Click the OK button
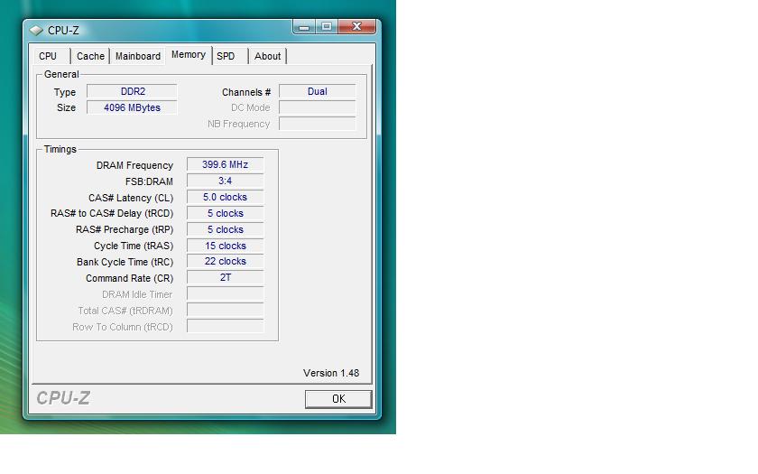758x474 pixels. tap(338, 399)
